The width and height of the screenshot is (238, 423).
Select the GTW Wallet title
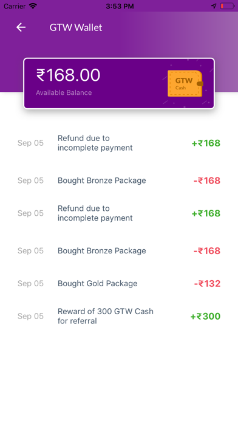point(76,27)
